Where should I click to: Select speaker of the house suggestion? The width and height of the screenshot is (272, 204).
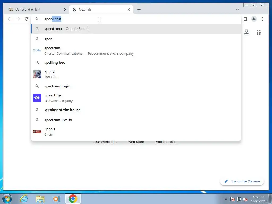click(136, 110)
